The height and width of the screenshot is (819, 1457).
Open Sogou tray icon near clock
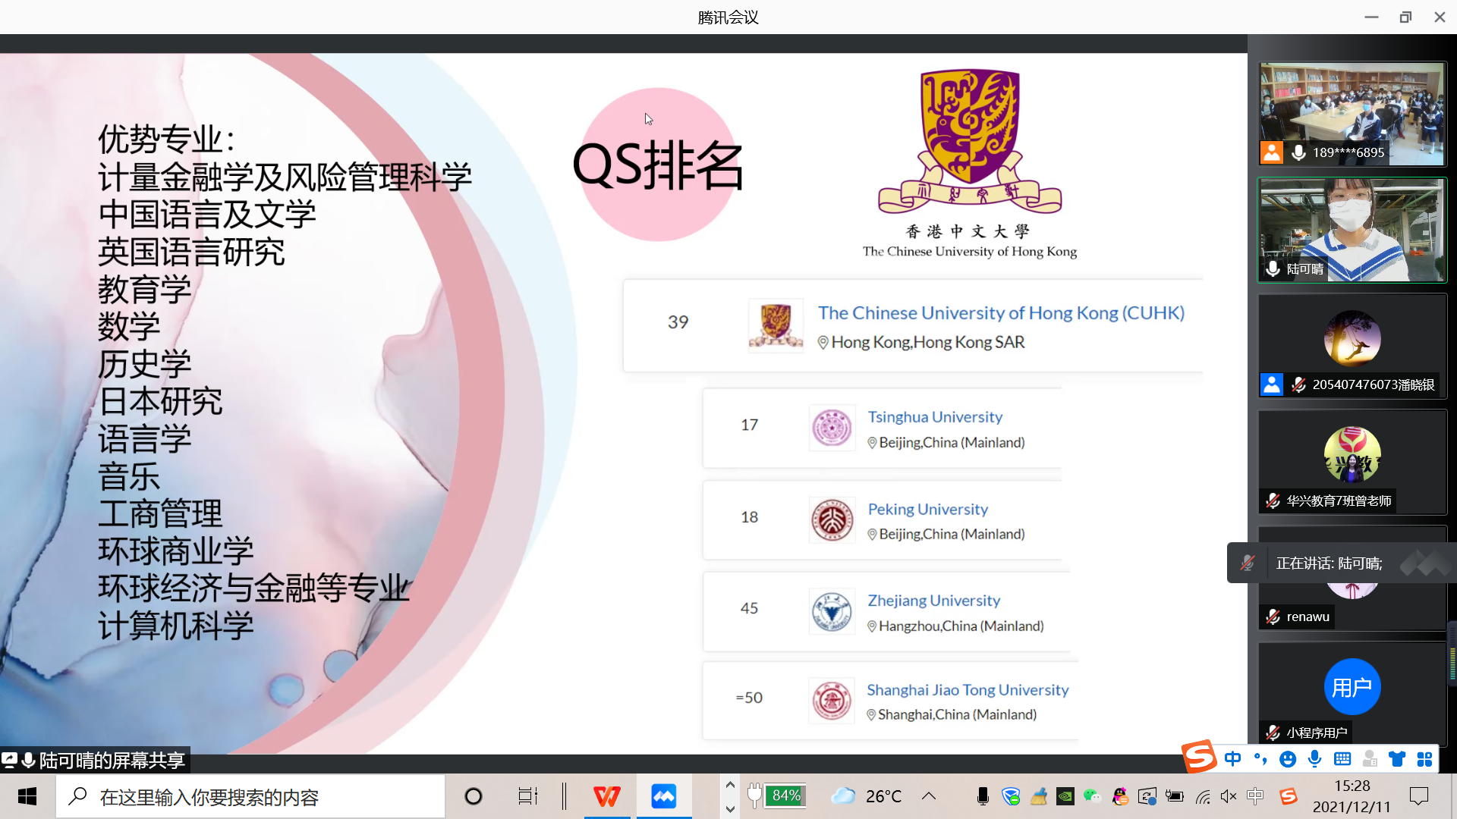(x=1288, y=796)
